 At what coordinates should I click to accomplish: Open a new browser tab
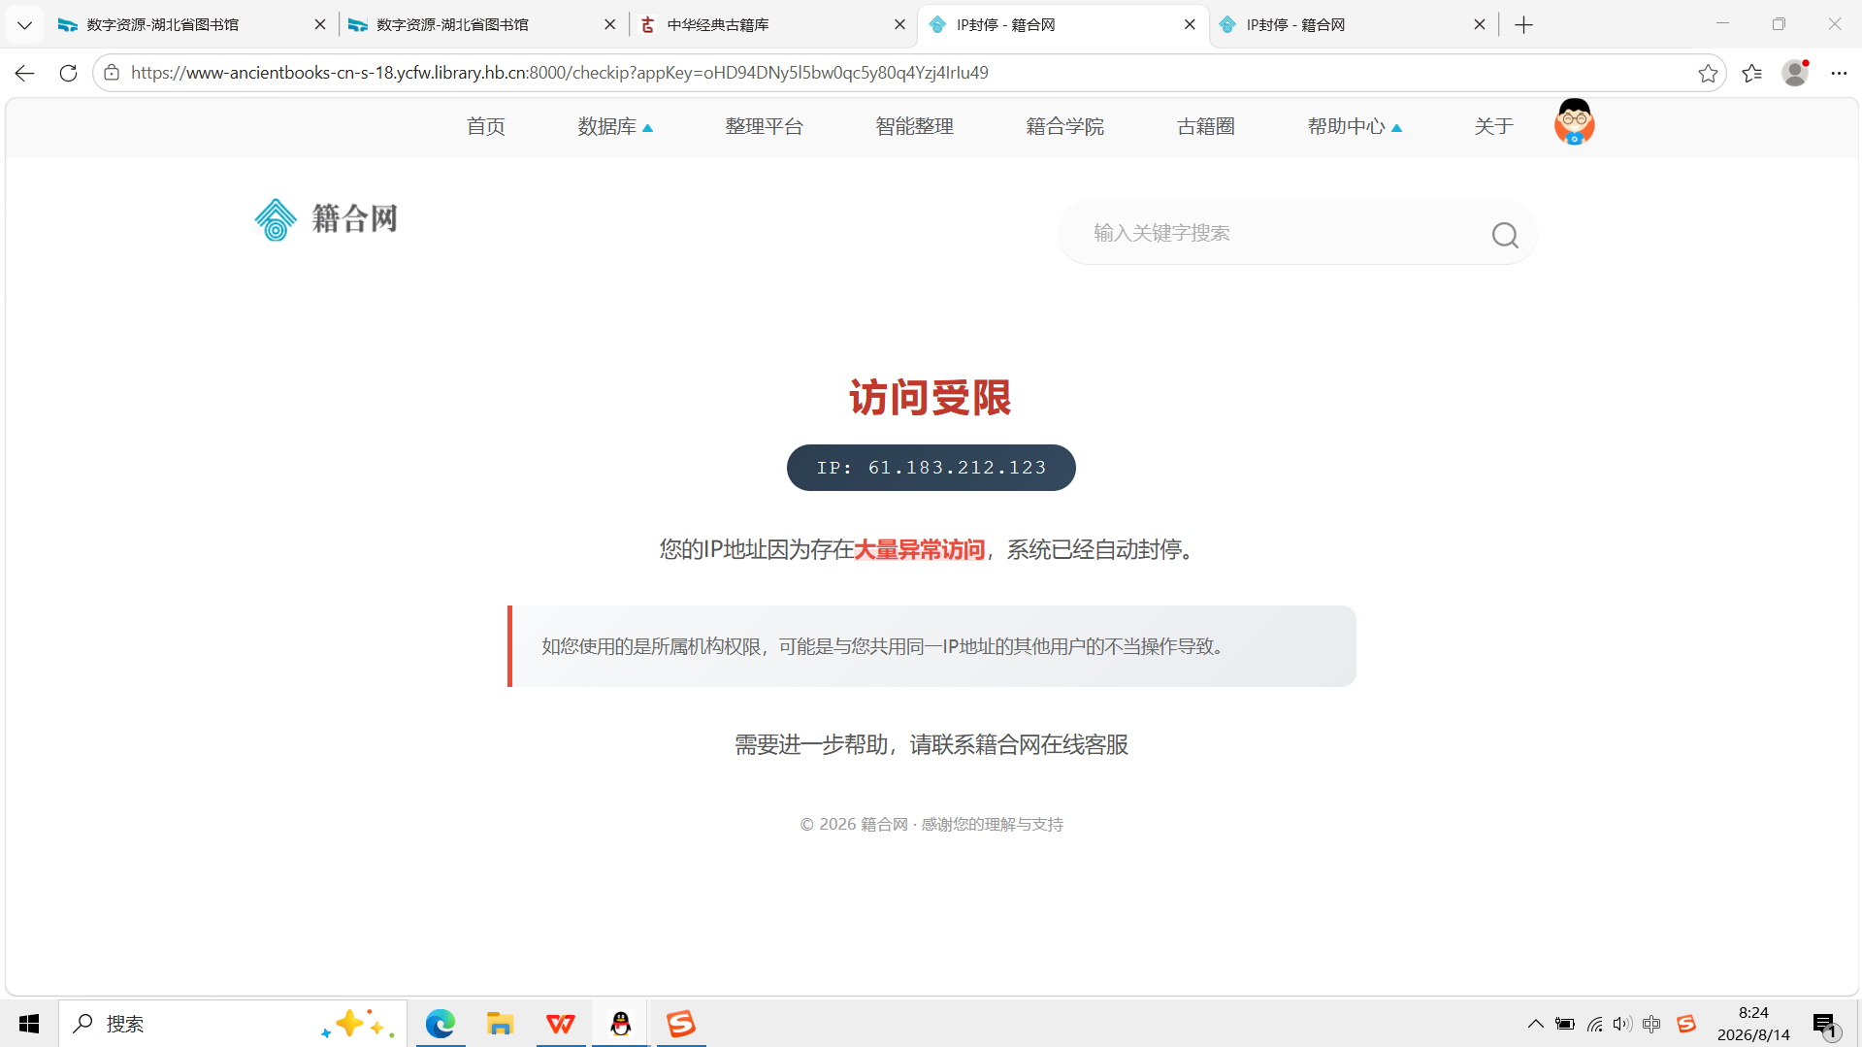coord(1524,25)
